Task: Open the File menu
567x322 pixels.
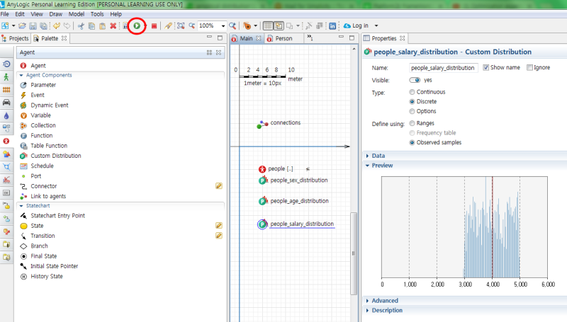Action: (x=5, y=14)
